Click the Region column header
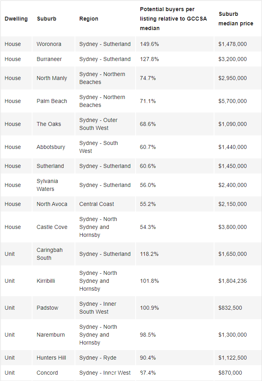The width and height of the screenshot is (262, 381). point(89,19)
